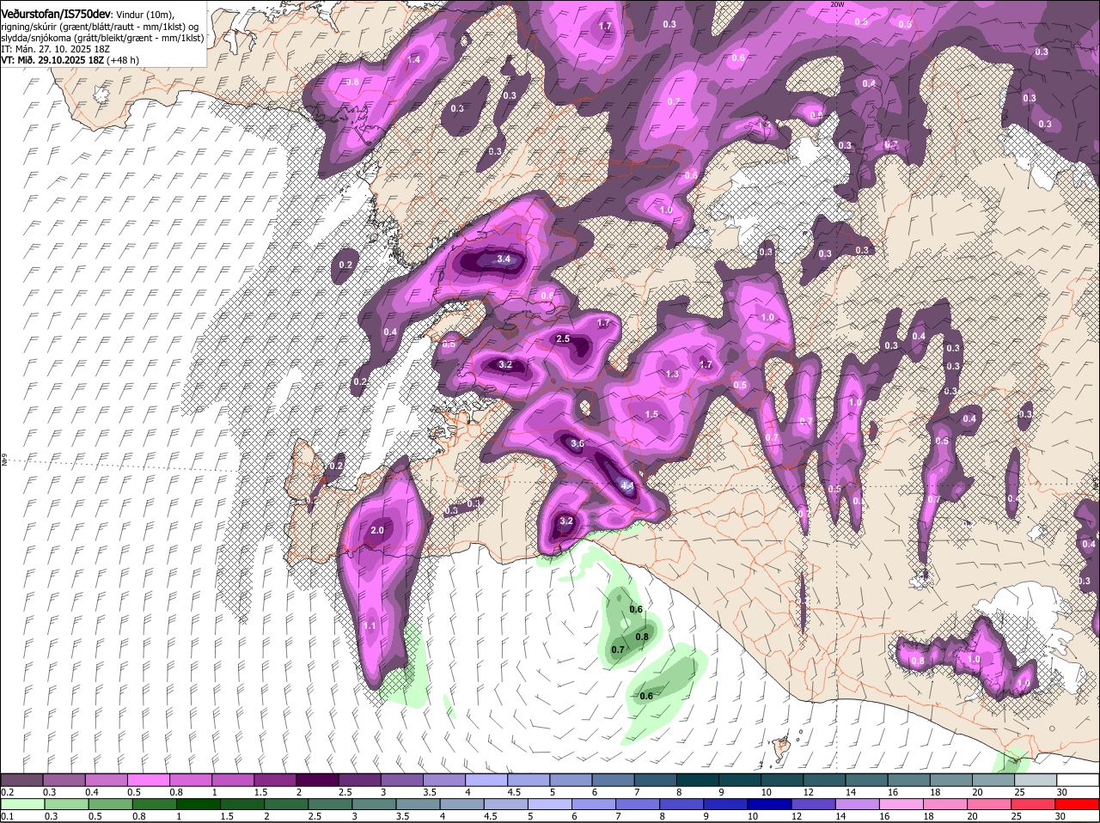Click the 64N latitude label
This screenshot has width=1100, height=823.
click(3, 460)
